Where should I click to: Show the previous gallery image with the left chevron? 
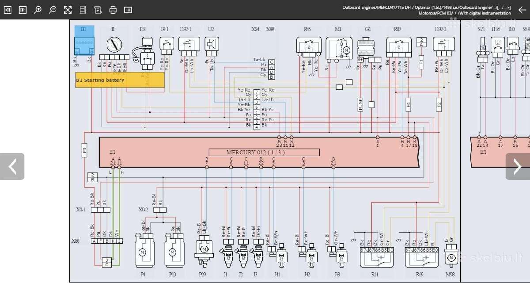point(12,166)
